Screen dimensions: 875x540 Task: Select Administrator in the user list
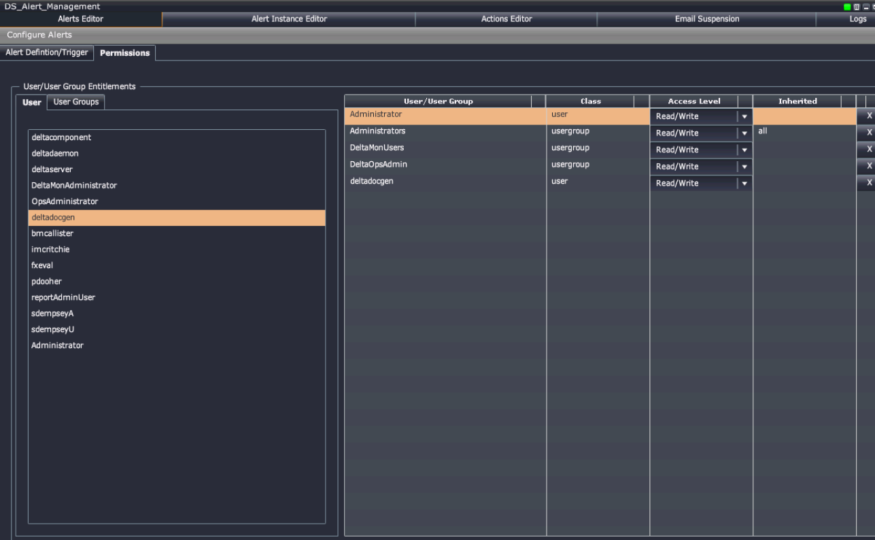click(177, 345)
